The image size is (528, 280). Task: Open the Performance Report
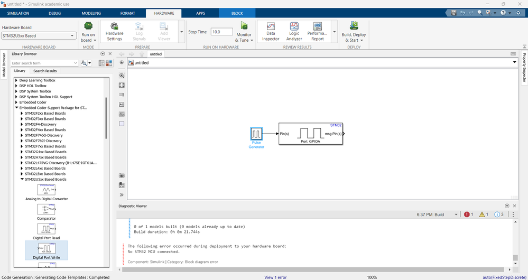[317, 32]
